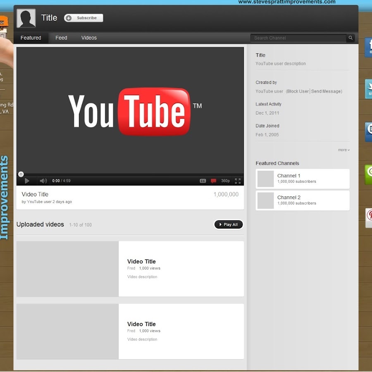
Task: Click the video seek bar handle
Action: coord(21,174)
